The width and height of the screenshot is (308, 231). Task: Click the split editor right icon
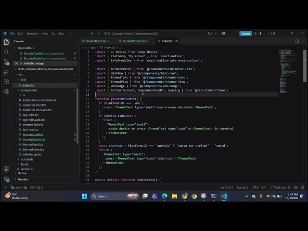(x=297, y=41)
